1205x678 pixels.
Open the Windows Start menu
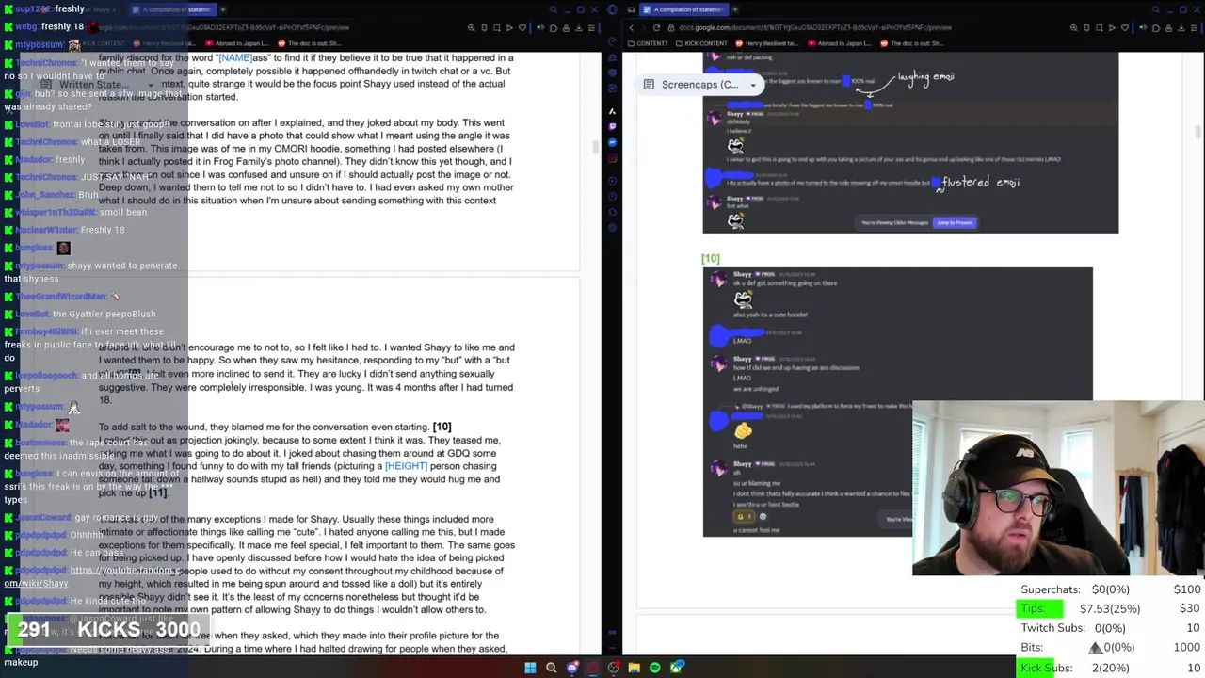pos(530,668)
